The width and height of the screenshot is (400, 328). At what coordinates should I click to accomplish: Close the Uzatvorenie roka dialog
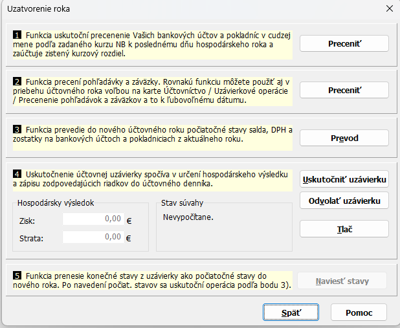pyautogui.click(x=389, y=9)
